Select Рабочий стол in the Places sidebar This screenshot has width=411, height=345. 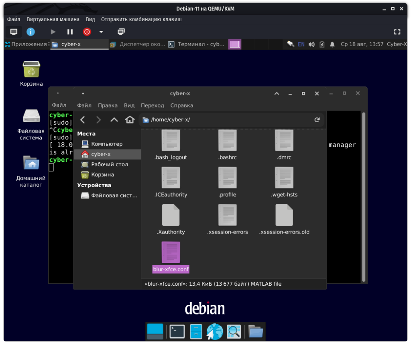(109, 164)
